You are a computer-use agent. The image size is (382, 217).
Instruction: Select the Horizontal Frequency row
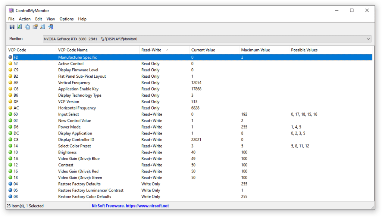190,108
